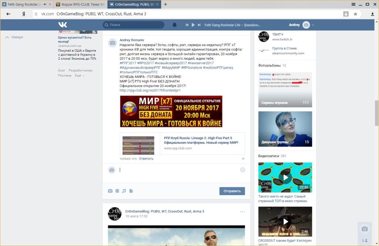
Task: Open the Цены кусаются ad link
Action: click(x=75, y=39)
